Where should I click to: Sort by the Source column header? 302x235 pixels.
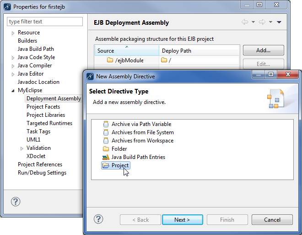[127, 50]
